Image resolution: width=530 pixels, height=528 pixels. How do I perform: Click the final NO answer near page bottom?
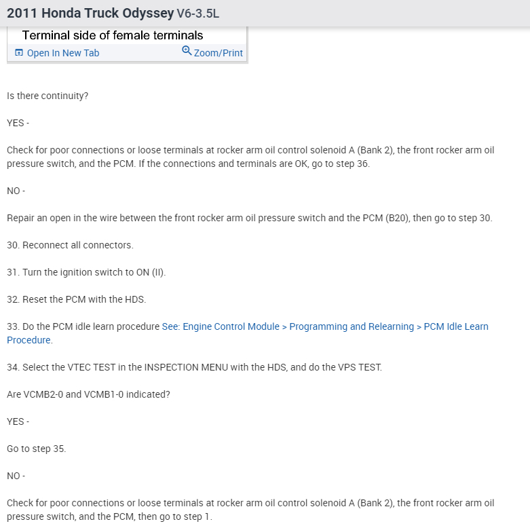(x=16, y=476)
